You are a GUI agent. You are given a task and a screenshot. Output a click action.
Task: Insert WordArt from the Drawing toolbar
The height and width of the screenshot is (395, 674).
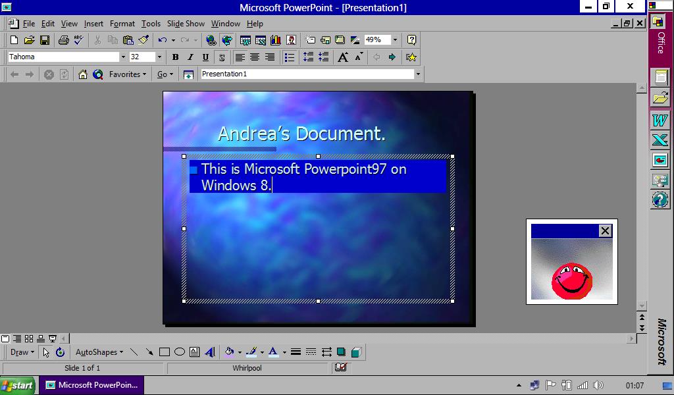pos(209,352)
